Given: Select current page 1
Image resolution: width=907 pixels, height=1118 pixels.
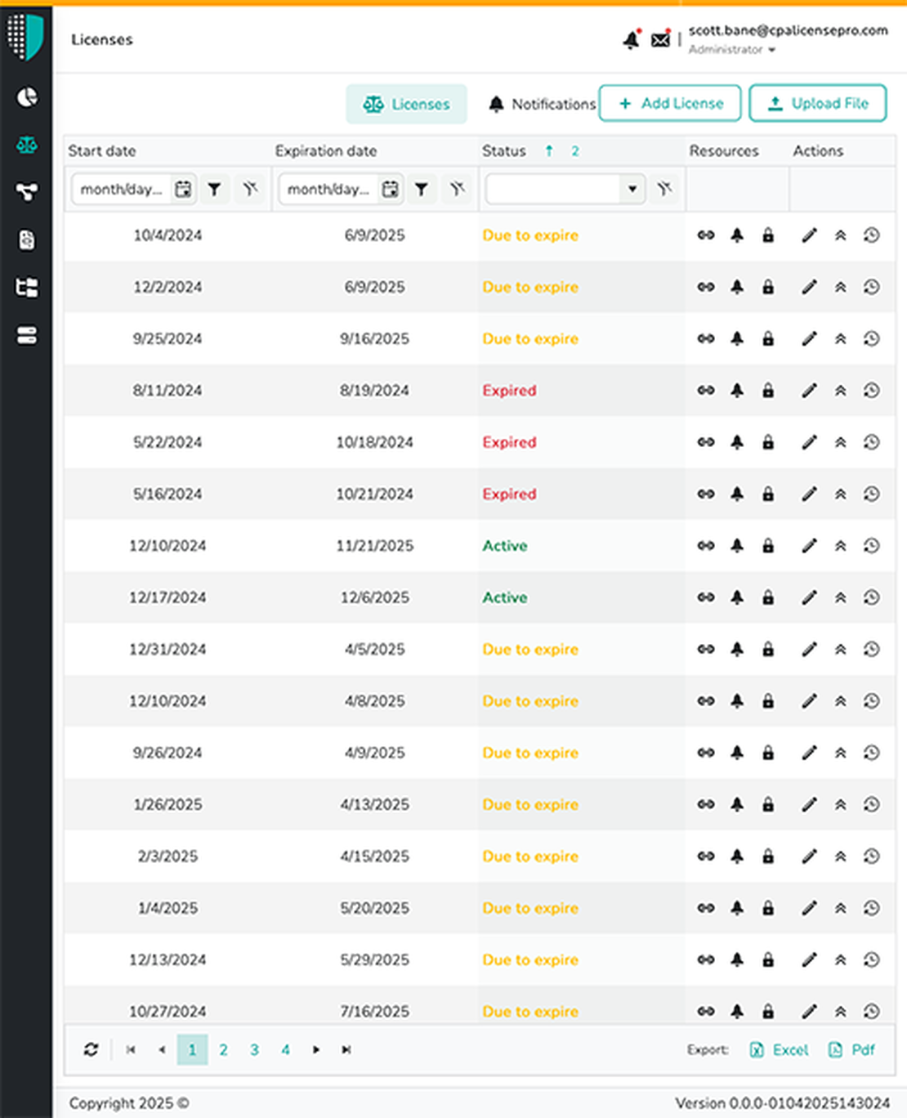Looking at the screenshot, I should (192, 1050).
